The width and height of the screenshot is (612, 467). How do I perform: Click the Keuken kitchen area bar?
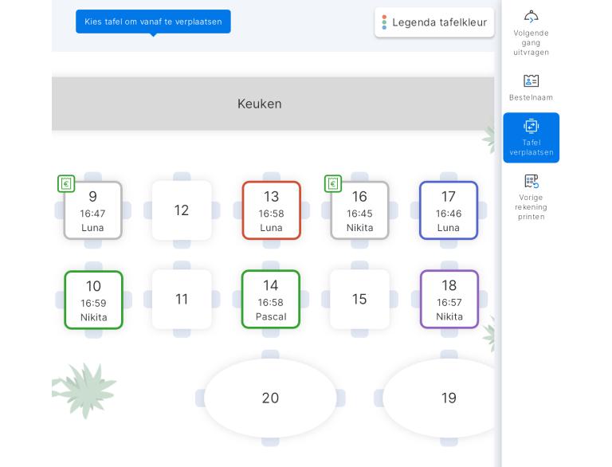coord(260,104)
